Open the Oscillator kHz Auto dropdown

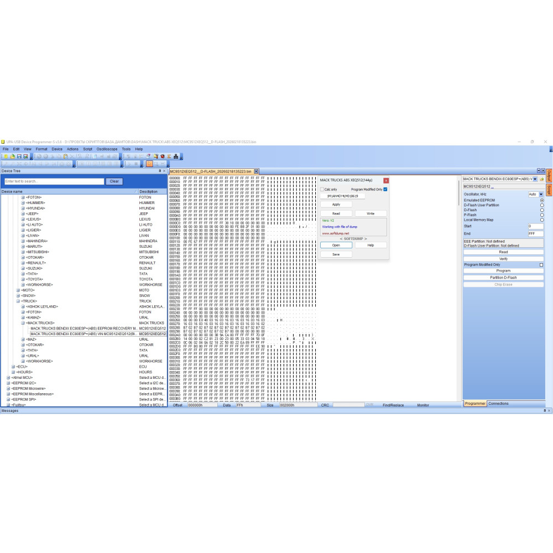click(541, 194)
